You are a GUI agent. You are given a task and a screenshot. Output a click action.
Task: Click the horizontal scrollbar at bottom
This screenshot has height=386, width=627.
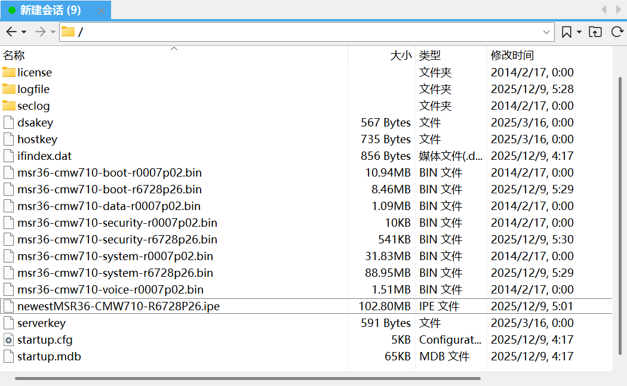point(247,378)
